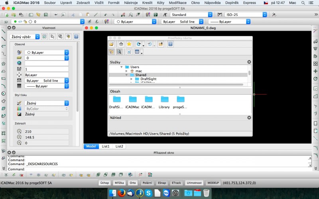Click the MODELP button in status bar
Viewport: 319px width, 199px height.
[x=213, y=183]
